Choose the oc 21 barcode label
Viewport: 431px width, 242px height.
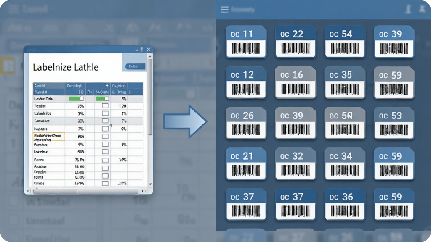click(x=246, y=163)
